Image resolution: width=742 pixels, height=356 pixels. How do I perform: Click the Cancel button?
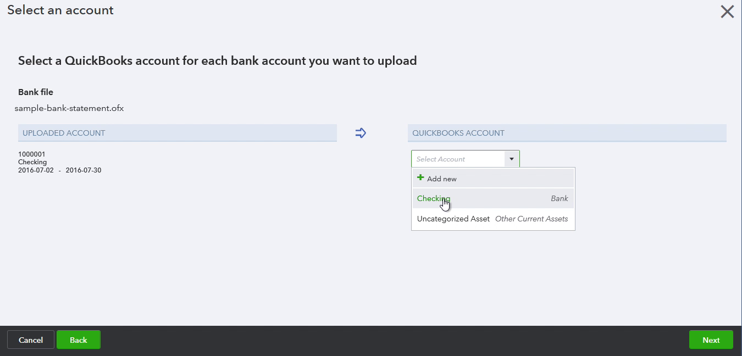click(31, 340)
